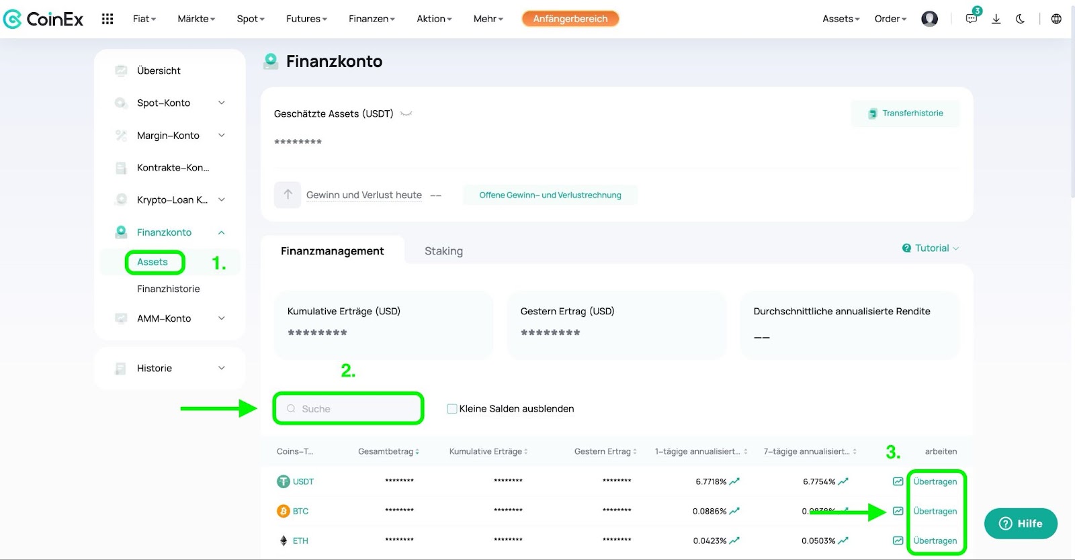Click the download app icon
Image resolution: width=1075 pixels, height=560 pixels.
[996, 19]
